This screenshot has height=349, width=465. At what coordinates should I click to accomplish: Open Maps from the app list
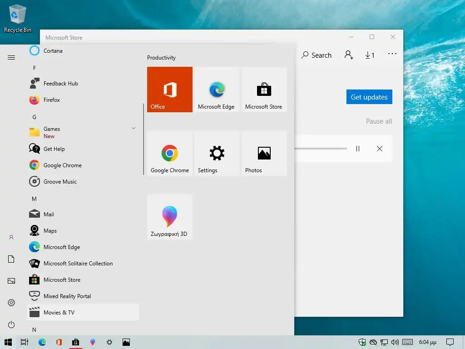pos(83,230)
